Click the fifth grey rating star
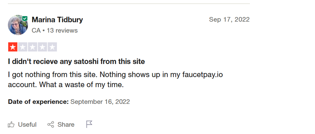Image resolution: width=315 pixels, height=134 pixels. point(52,47)
